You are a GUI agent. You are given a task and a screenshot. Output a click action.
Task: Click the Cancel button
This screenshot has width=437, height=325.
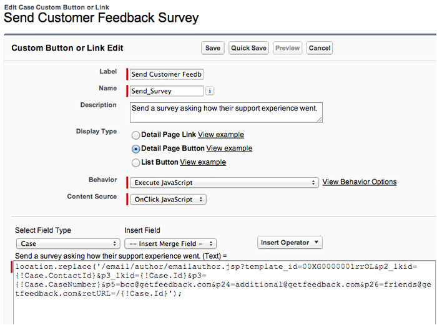tap(319, 48)
